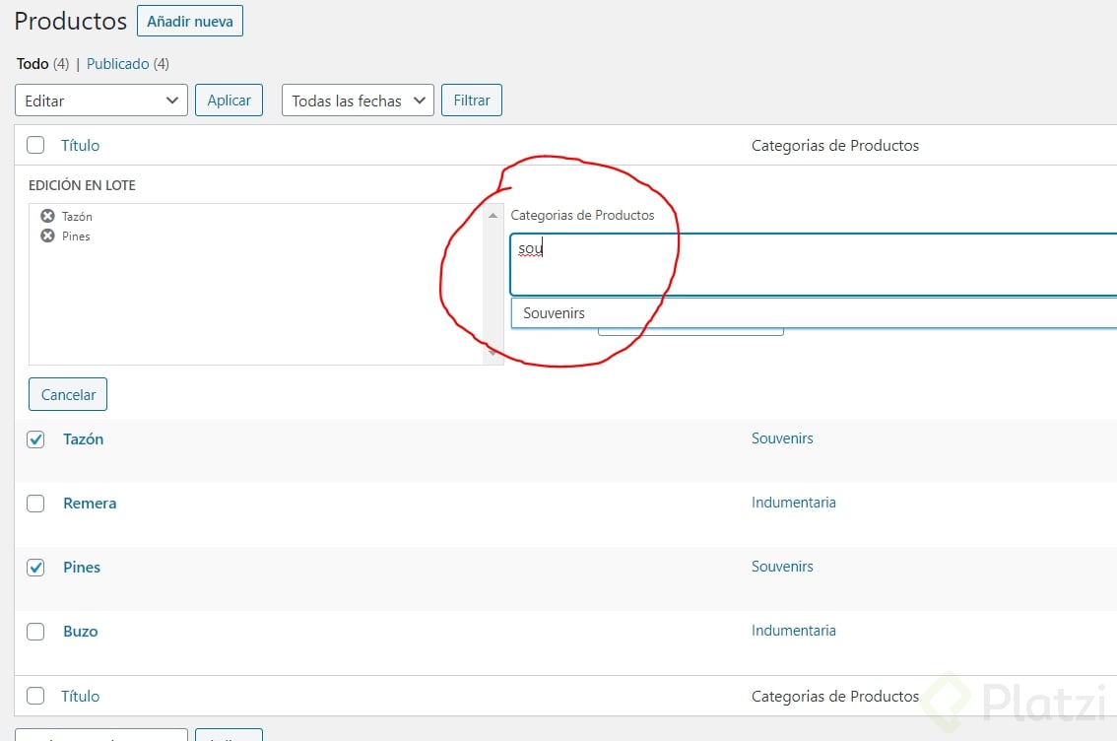Click the Aplicar button
The width and height of the screenshot is (1117, 741).
pyautogui.click(x=229, y=101)
